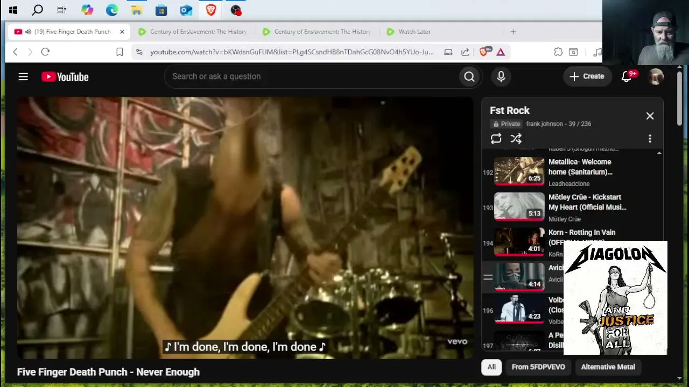
Task: Click the Brave browser taskbar icon
Action: [210, 10]
